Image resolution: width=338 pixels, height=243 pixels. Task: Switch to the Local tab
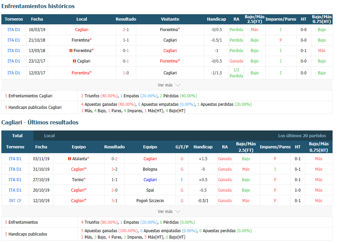click(x=49, y=136)
